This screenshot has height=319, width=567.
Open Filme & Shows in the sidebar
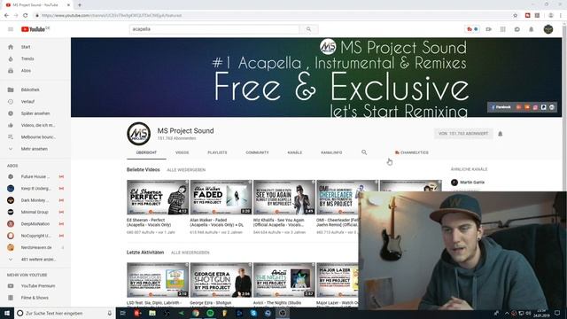(35, 298)
